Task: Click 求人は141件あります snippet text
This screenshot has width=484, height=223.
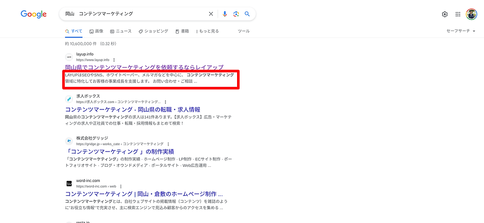Action: pyautogui.click(x=149, y=120)
